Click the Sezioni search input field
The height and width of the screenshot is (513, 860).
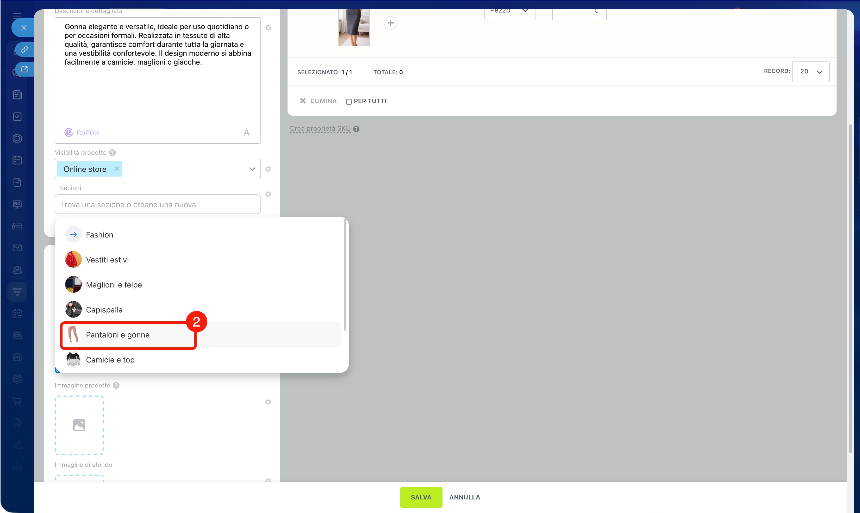click(x=158, y=205)
